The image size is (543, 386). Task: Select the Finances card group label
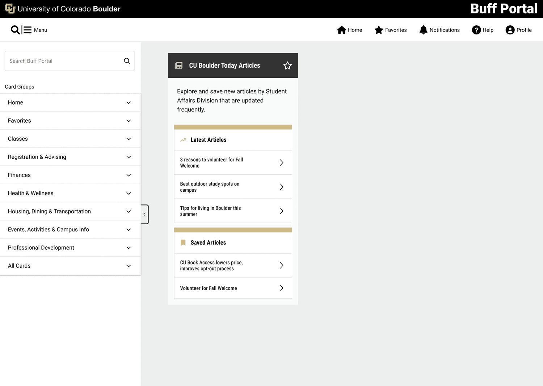tap(19, 175)
